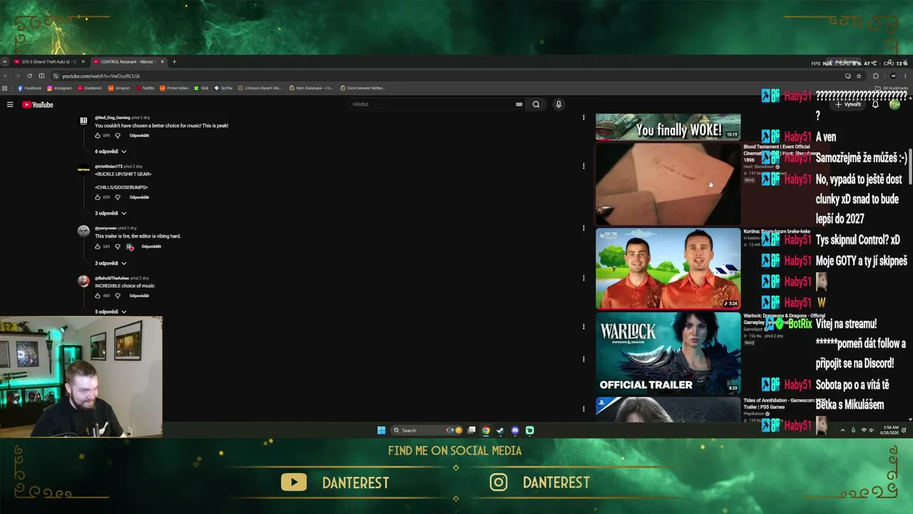Bookmark this page with the star icon
The width and height of the screenshot is (913, 514).
pyautogui.click(x=859, y=76)
